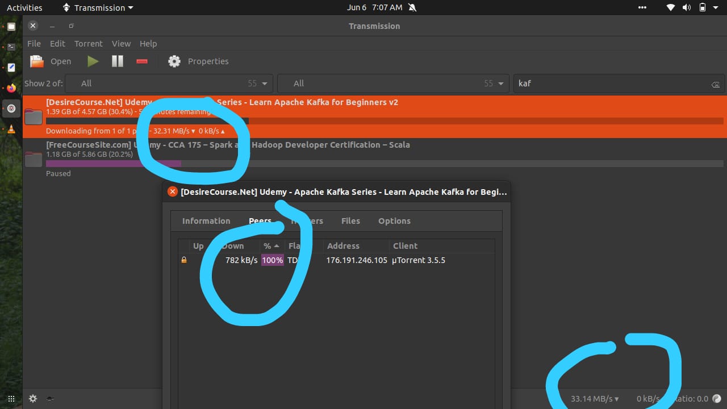
Task: Close the Apache Kafka properties dialog
Action: point(173,191)
